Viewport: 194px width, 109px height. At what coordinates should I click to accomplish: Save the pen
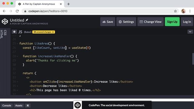[x=108, y=22]
